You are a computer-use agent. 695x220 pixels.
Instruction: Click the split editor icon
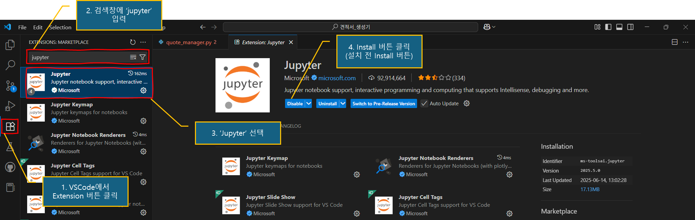674,42
